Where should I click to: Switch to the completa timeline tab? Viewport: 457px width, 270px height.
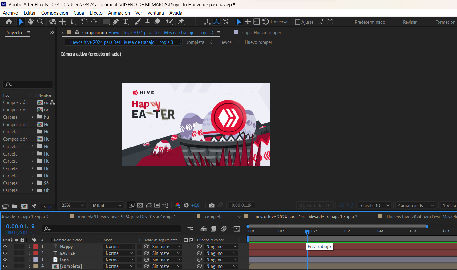pyautogui.click(x=213, y=217)
